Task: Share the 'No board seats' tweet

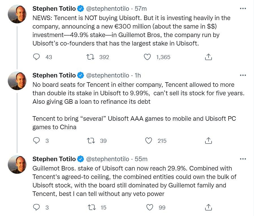Action: 208,141
